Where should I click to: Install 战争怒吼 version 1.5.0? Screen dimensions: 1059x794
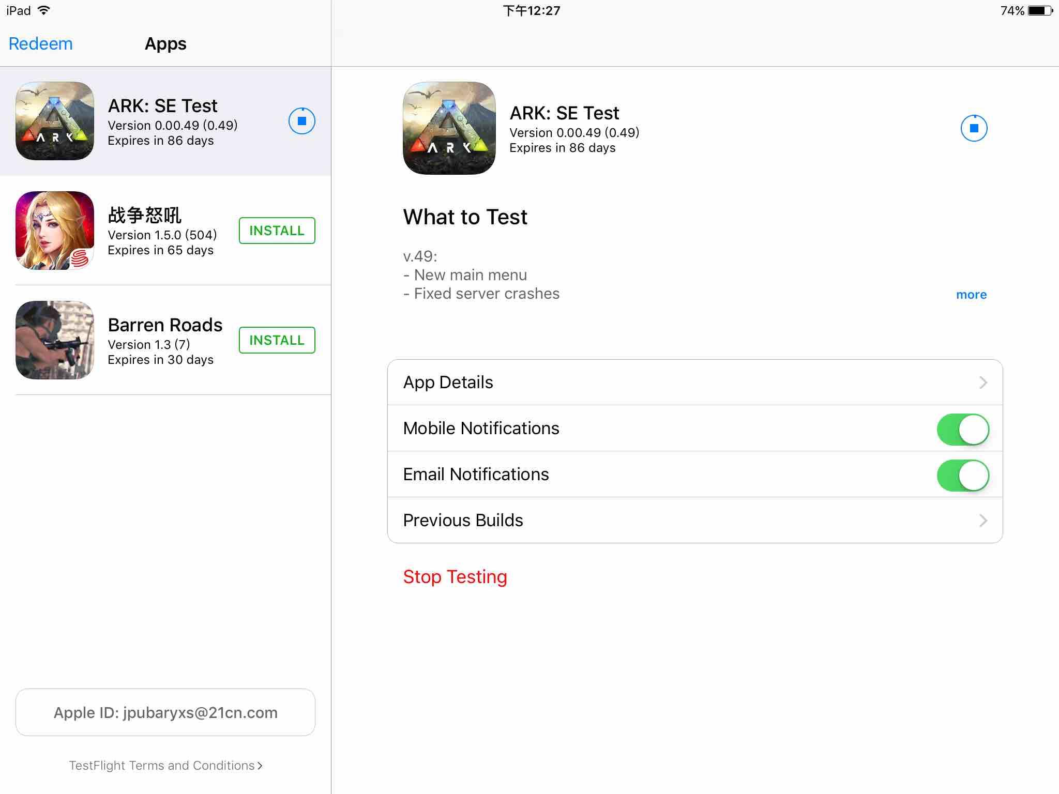click(277, 231)
